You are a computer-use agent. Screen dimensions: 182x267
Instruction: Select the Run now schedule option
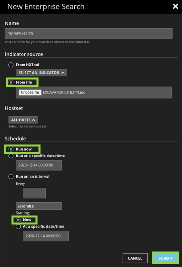coord(11,149)
